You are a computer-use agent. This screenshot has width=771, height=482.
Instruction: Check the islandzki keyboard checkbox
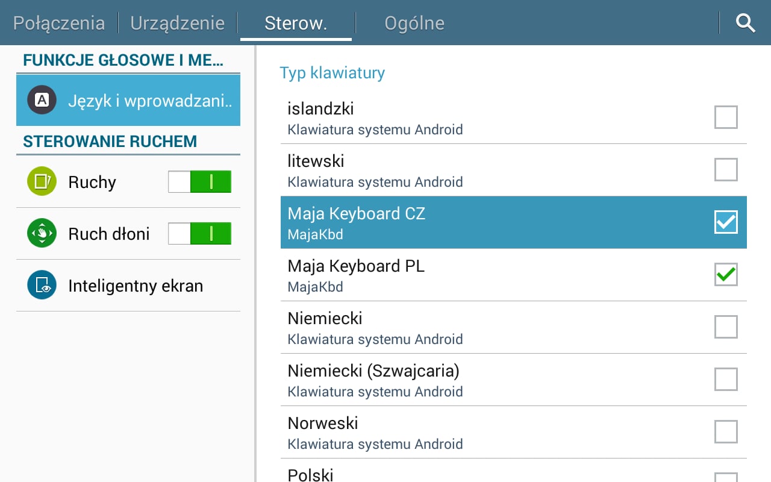(726, 117)
